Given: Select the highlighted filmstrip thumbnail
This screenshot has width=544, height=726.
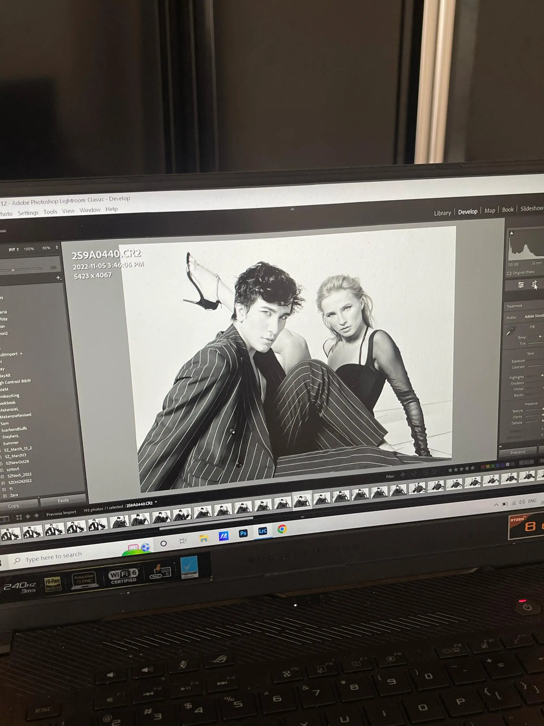Looking at the screenshot, I should coord(302,501).
